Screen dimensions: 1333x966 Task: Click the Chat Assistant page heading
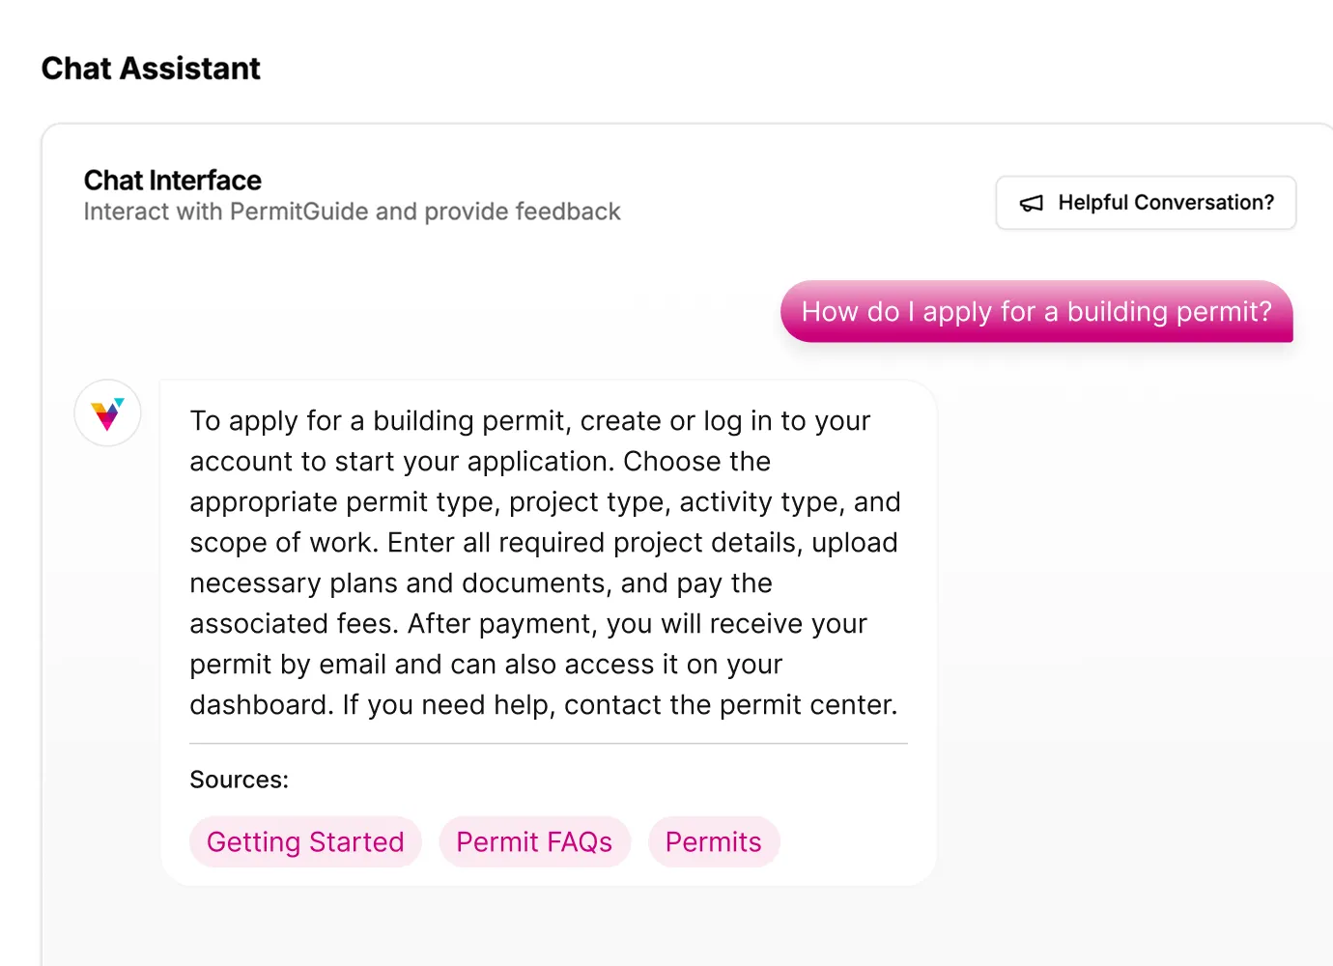tap(151, 69)
